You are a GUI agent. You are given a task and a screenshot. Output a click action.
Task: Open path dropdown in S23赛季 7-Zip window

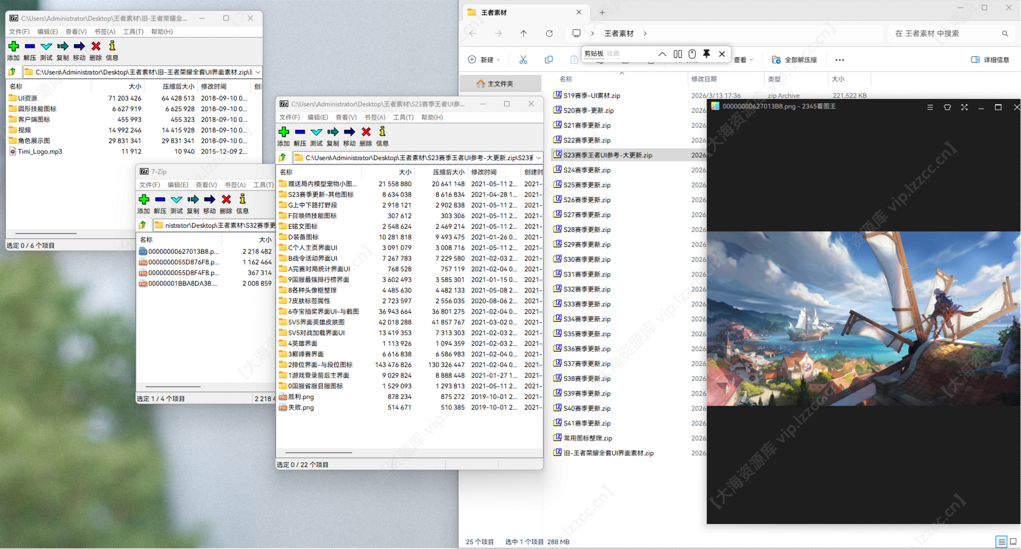click(539, 157)
